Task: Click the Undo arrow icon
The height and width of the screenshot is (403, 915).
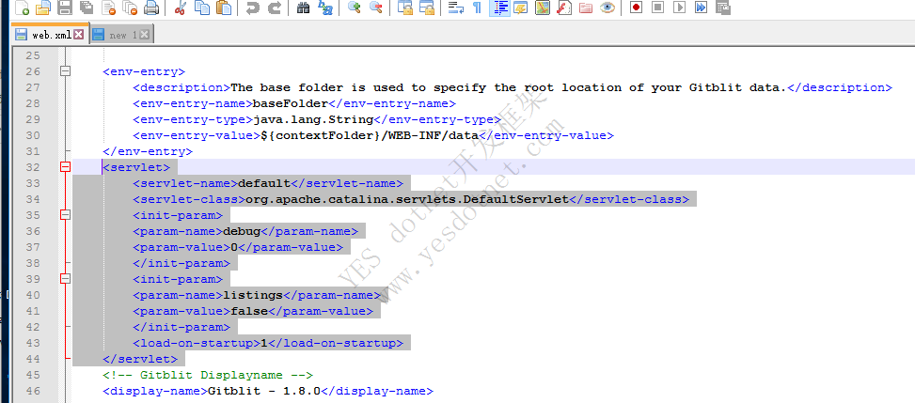Action: coord(252,8)
